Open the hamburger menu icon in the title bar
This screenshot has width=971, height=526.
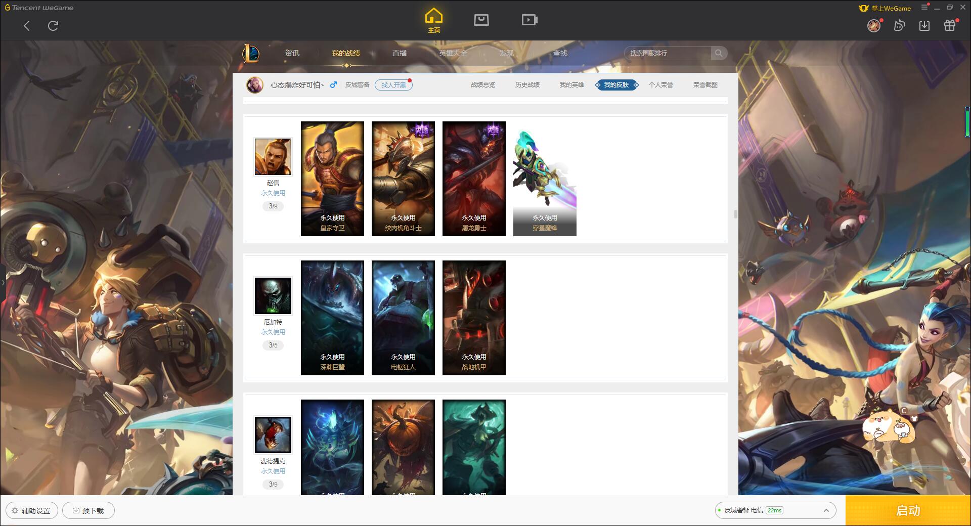(x=924, y=8)
